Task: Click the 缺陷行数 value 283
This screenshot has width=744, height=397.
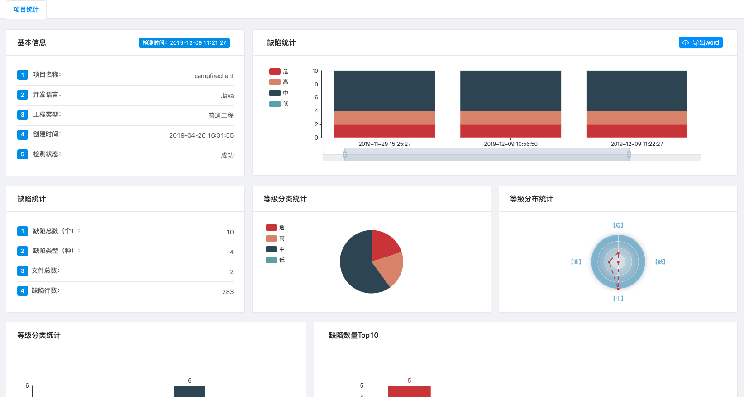Action: [228, 292]
